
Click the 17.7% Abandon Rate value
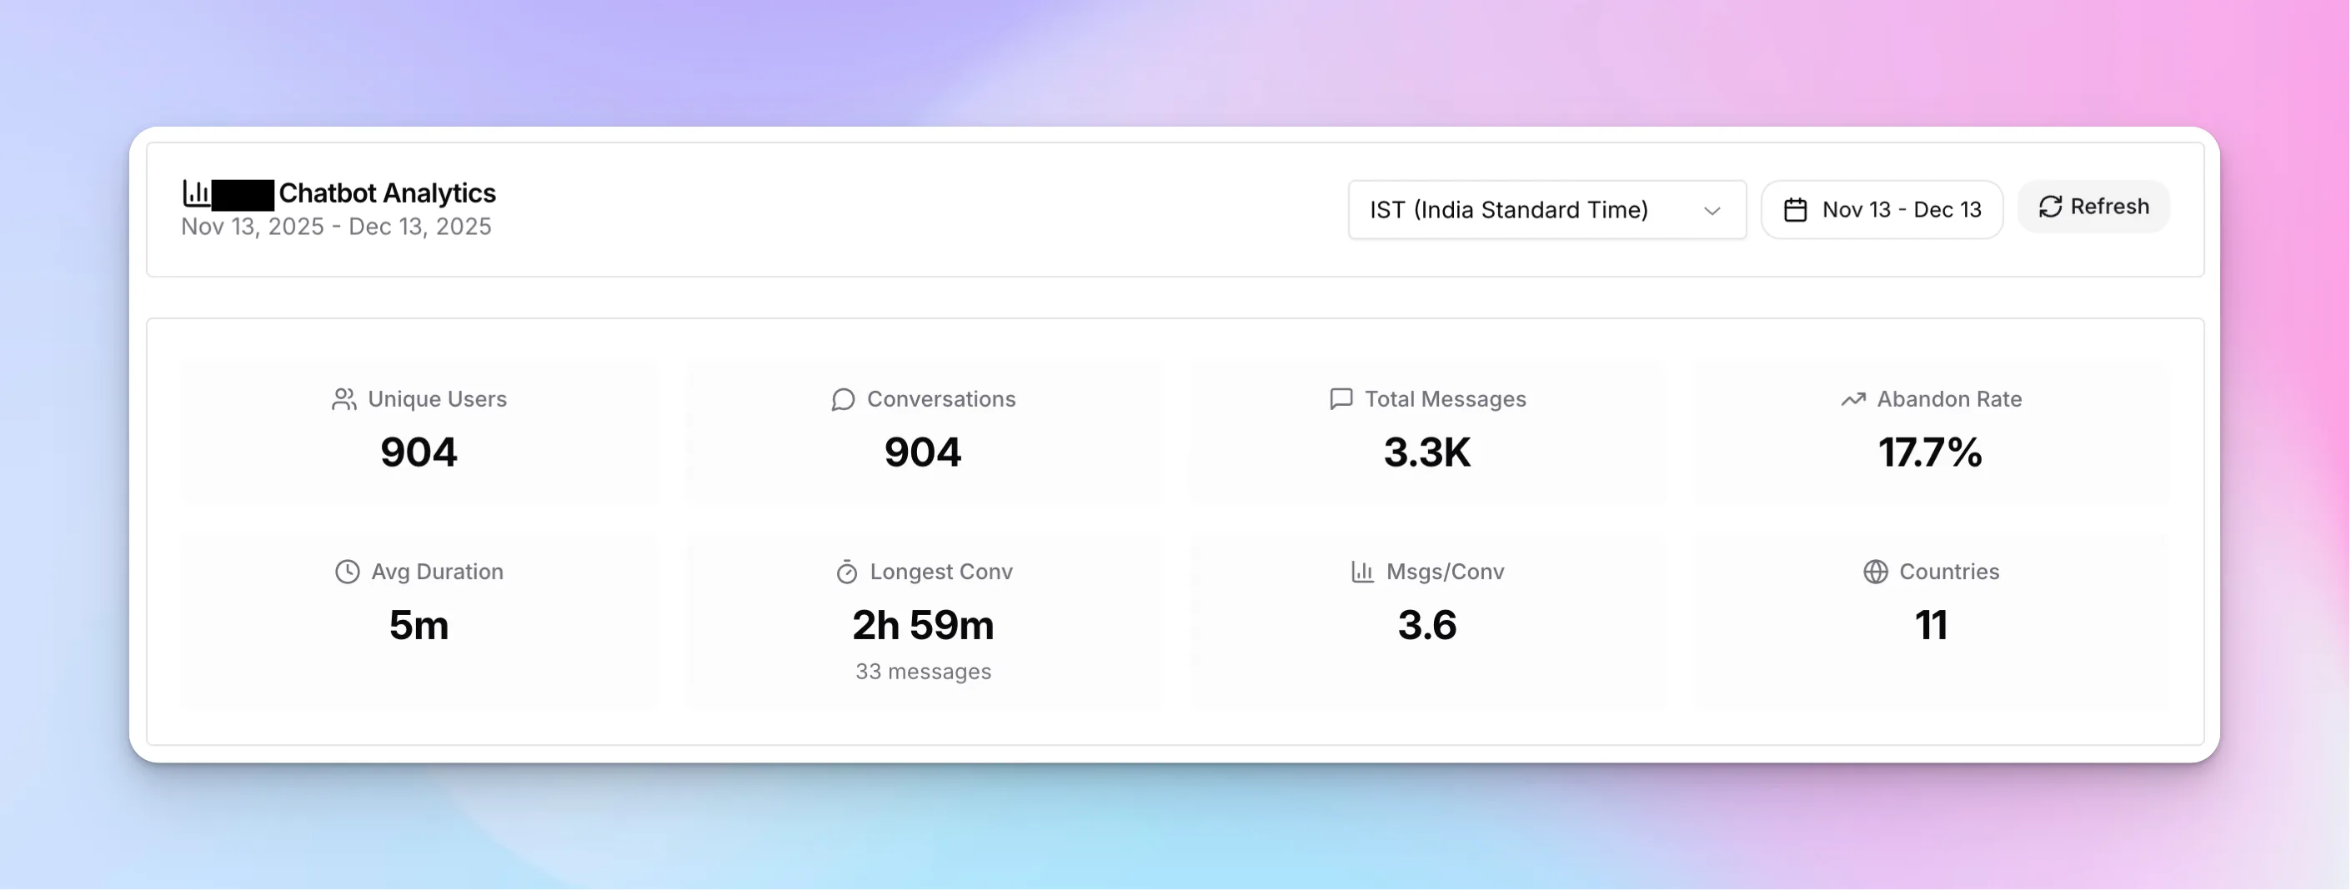1929,452
